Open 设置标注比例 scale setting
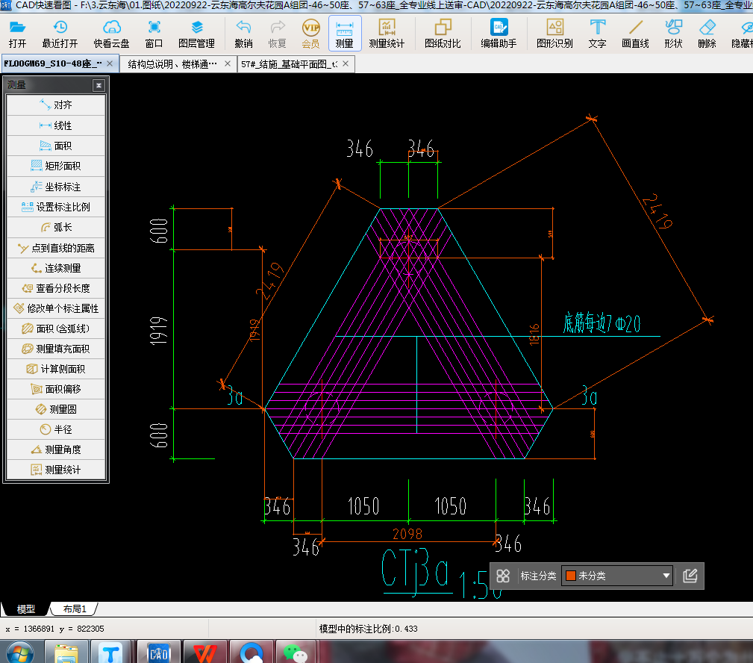Viewport: 753px width, 663px height. (56, 207)
